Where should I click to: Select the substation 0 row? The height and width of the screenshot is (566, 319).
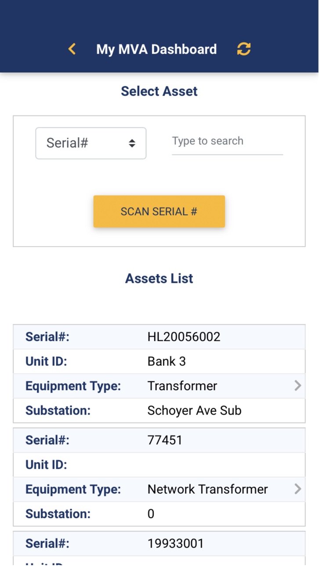(159, 514)
